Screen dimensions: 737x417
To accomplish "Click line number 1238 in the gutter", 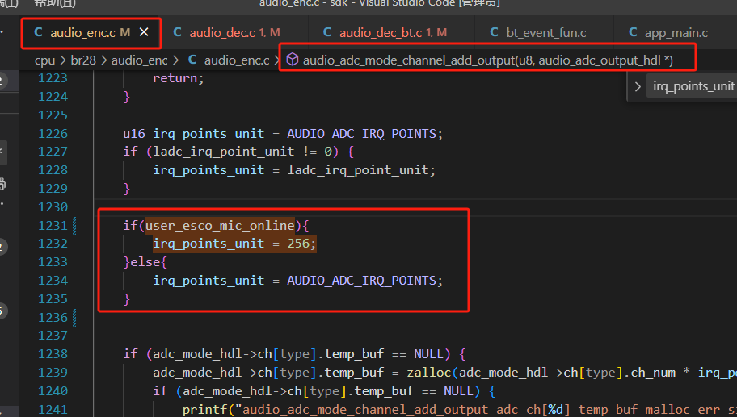I will 53,353.
